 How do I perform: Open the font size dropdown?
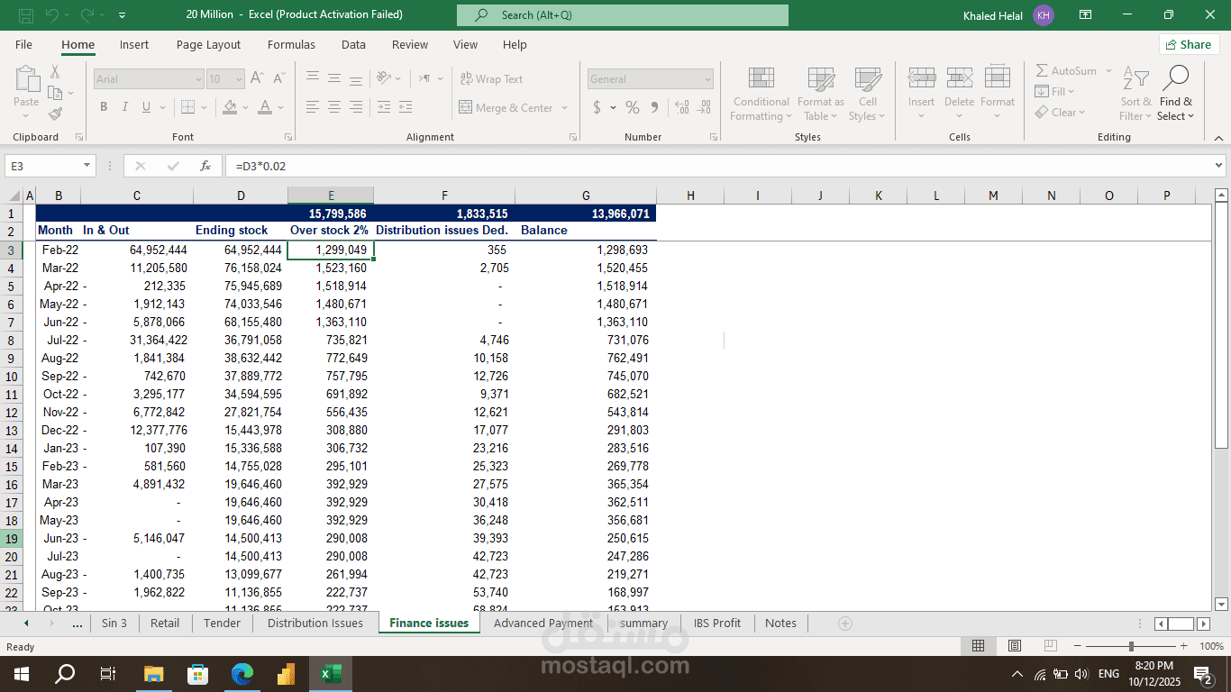pyautogui.click(x=239, y=79)
